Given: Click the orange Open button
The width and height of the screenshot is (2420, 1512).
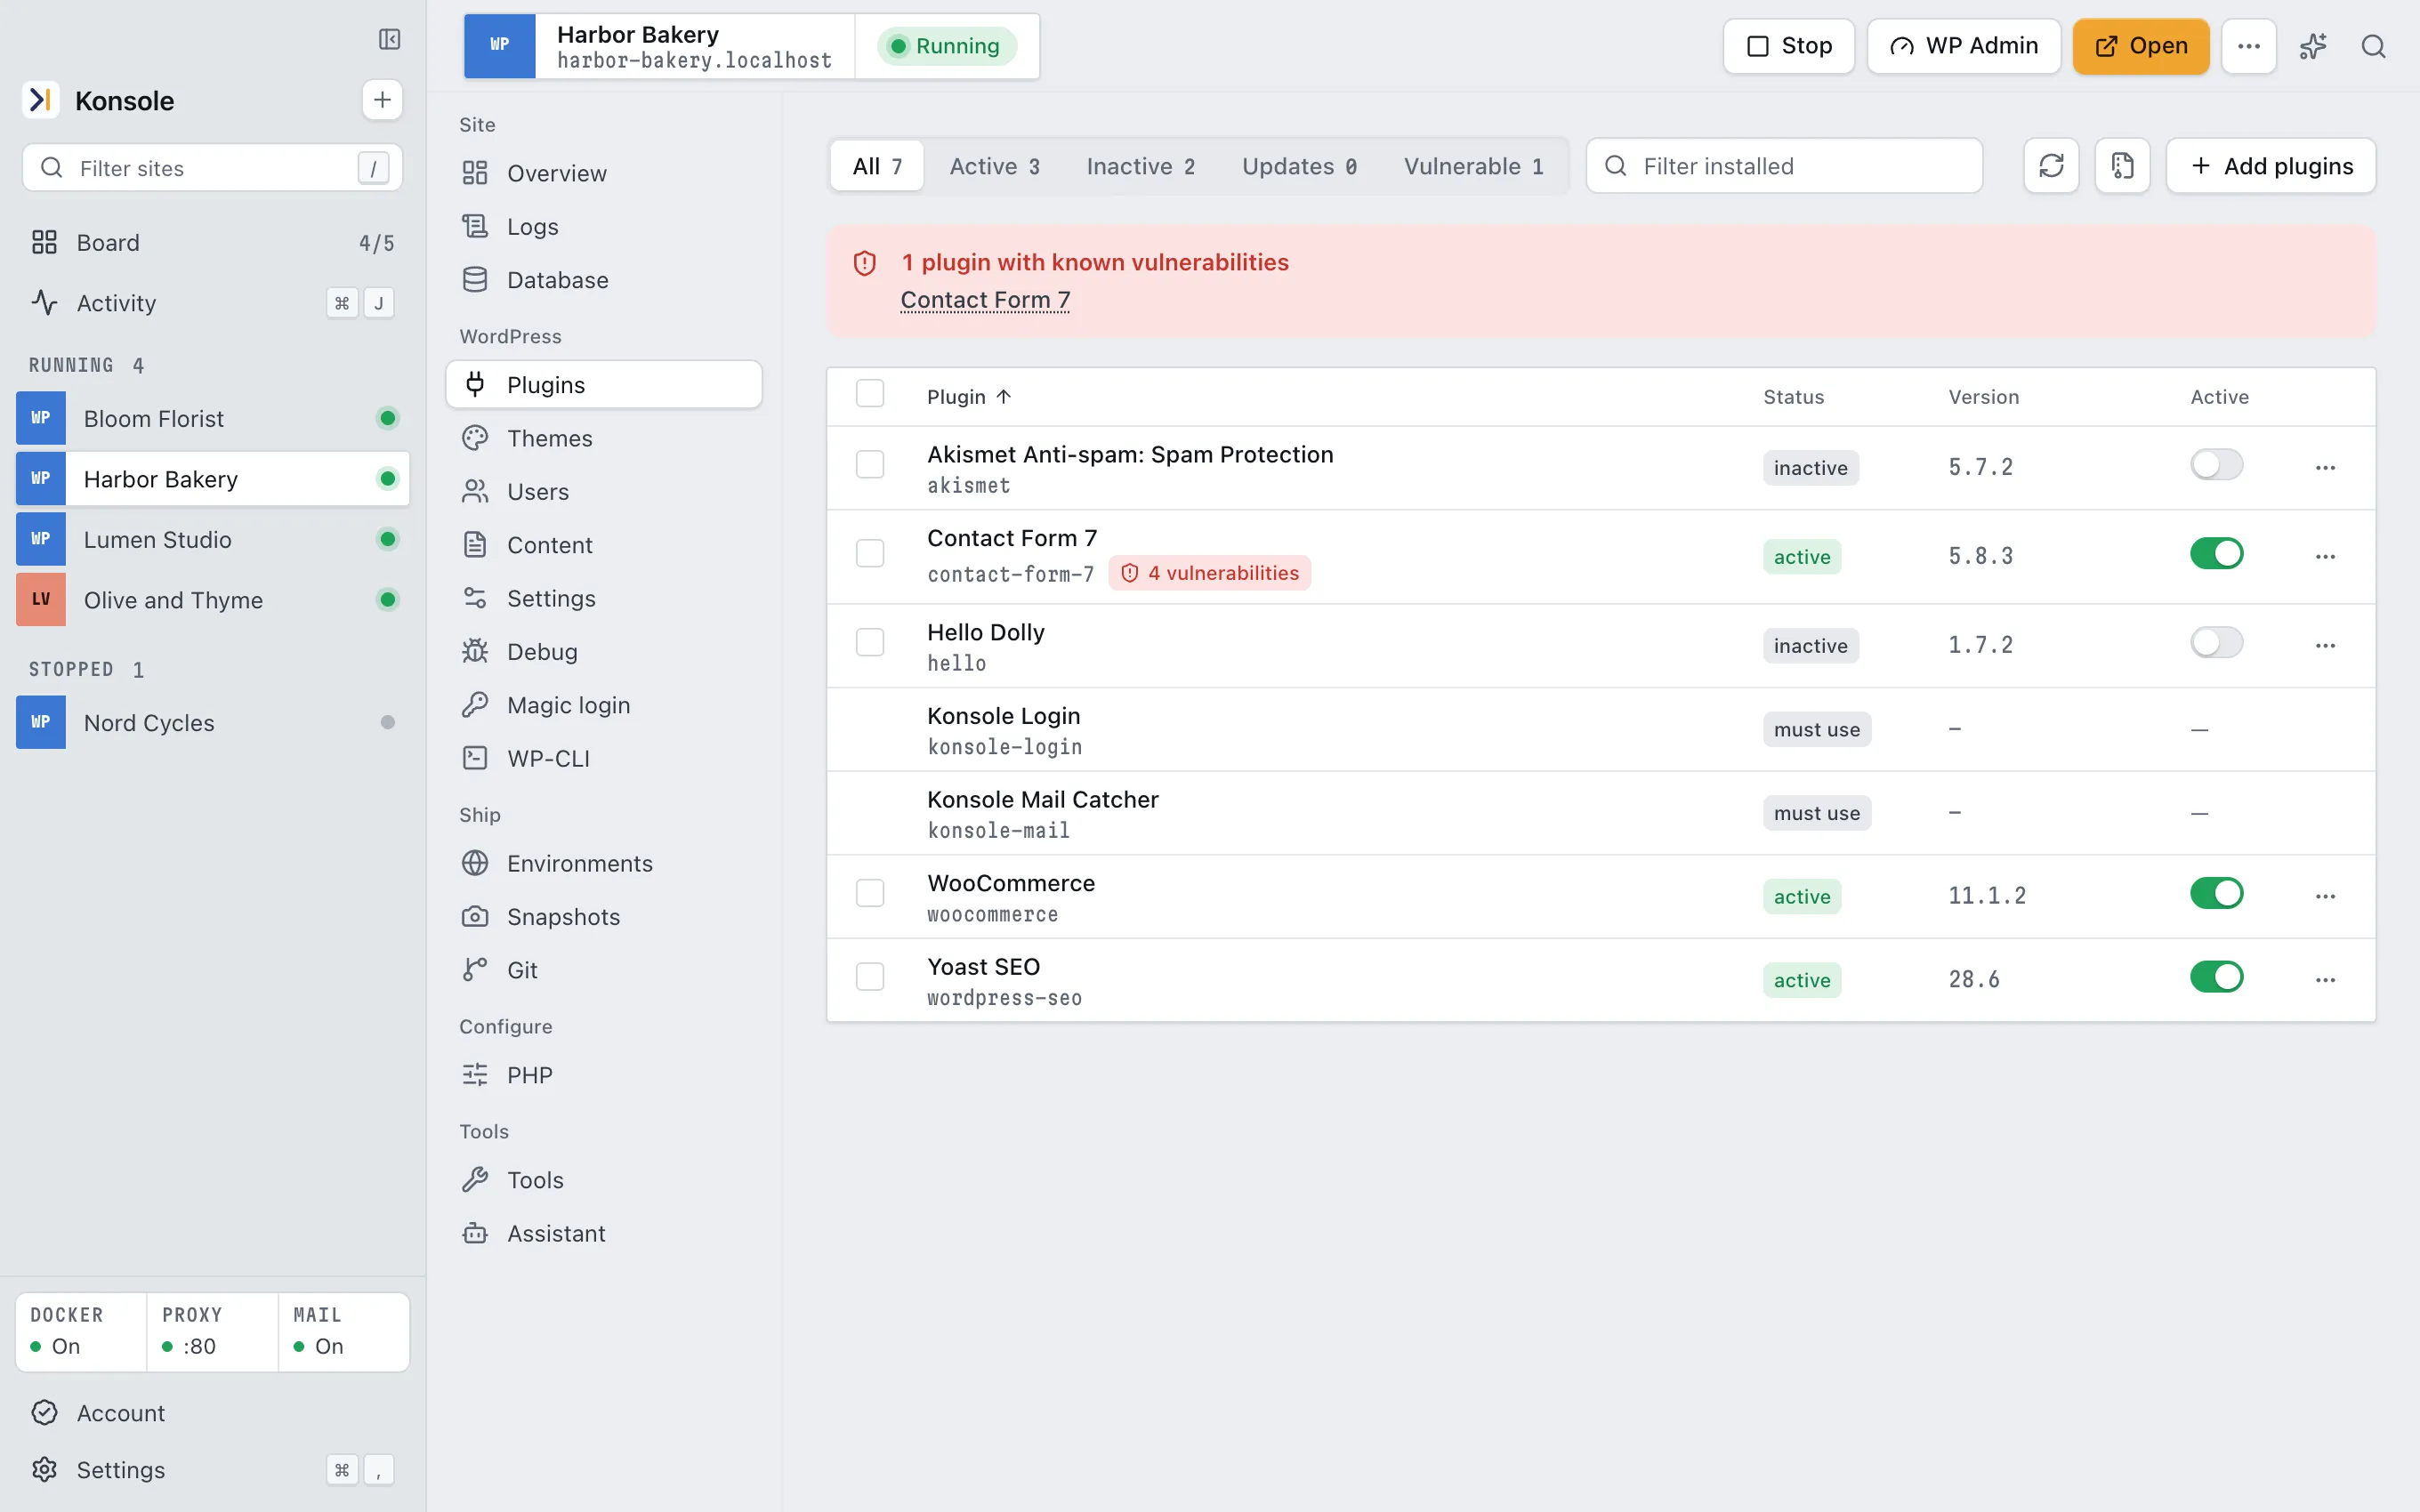Looking at the screenshot, I should [2140, 46].
